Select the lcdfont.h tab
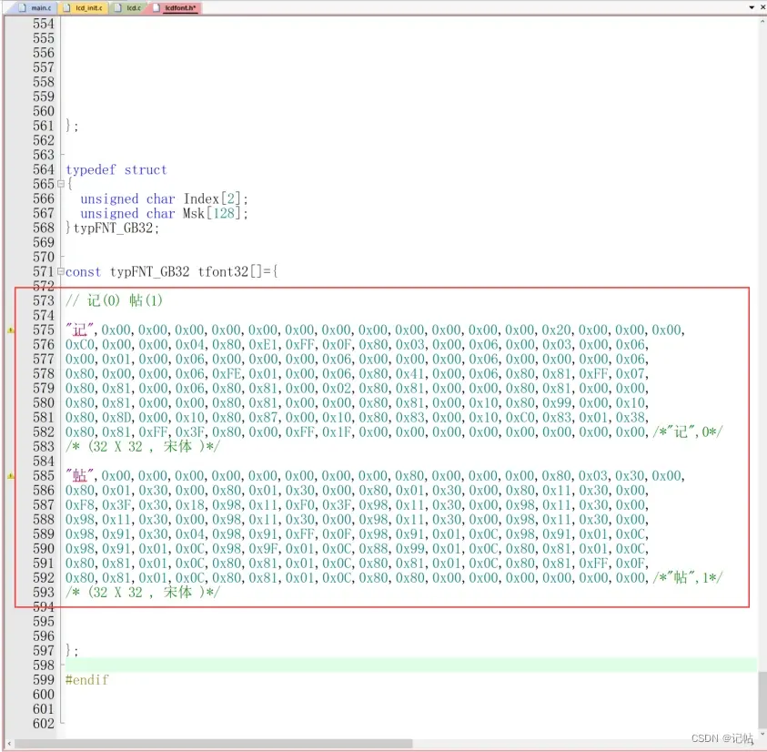The image size is (767, 752). click(177, 7)
